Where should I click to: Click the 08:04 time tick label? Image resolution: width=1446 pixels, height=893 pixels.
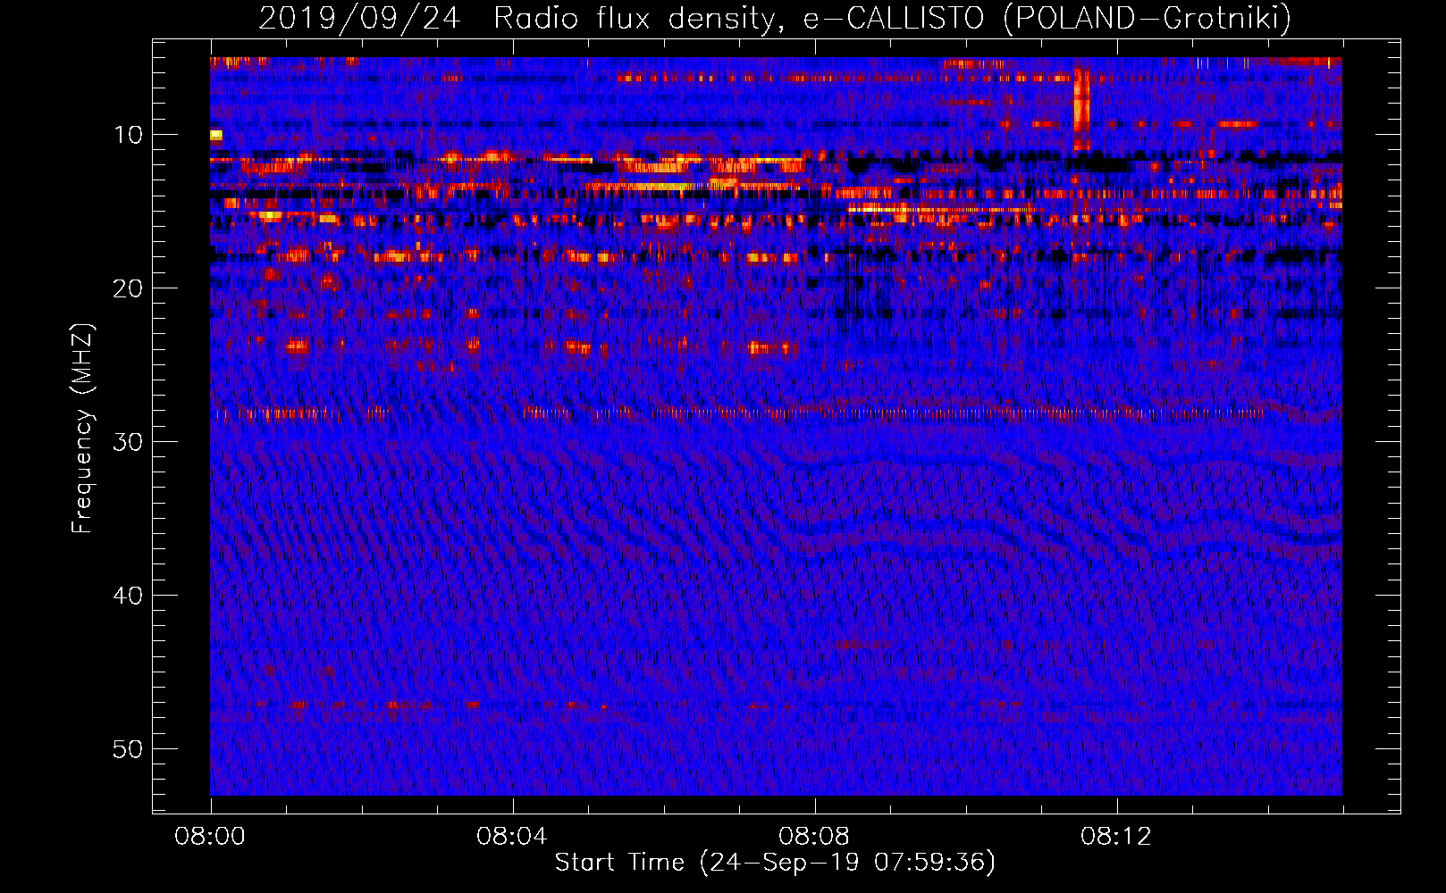coord(512,837)
